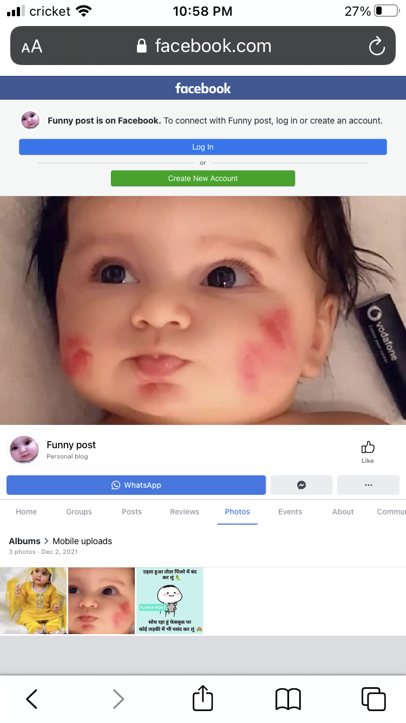Viewport: 406px width, 723px height.
Task: Open Safari tabs overview icon
Action: pyautogui.click(x=374, y=699)
